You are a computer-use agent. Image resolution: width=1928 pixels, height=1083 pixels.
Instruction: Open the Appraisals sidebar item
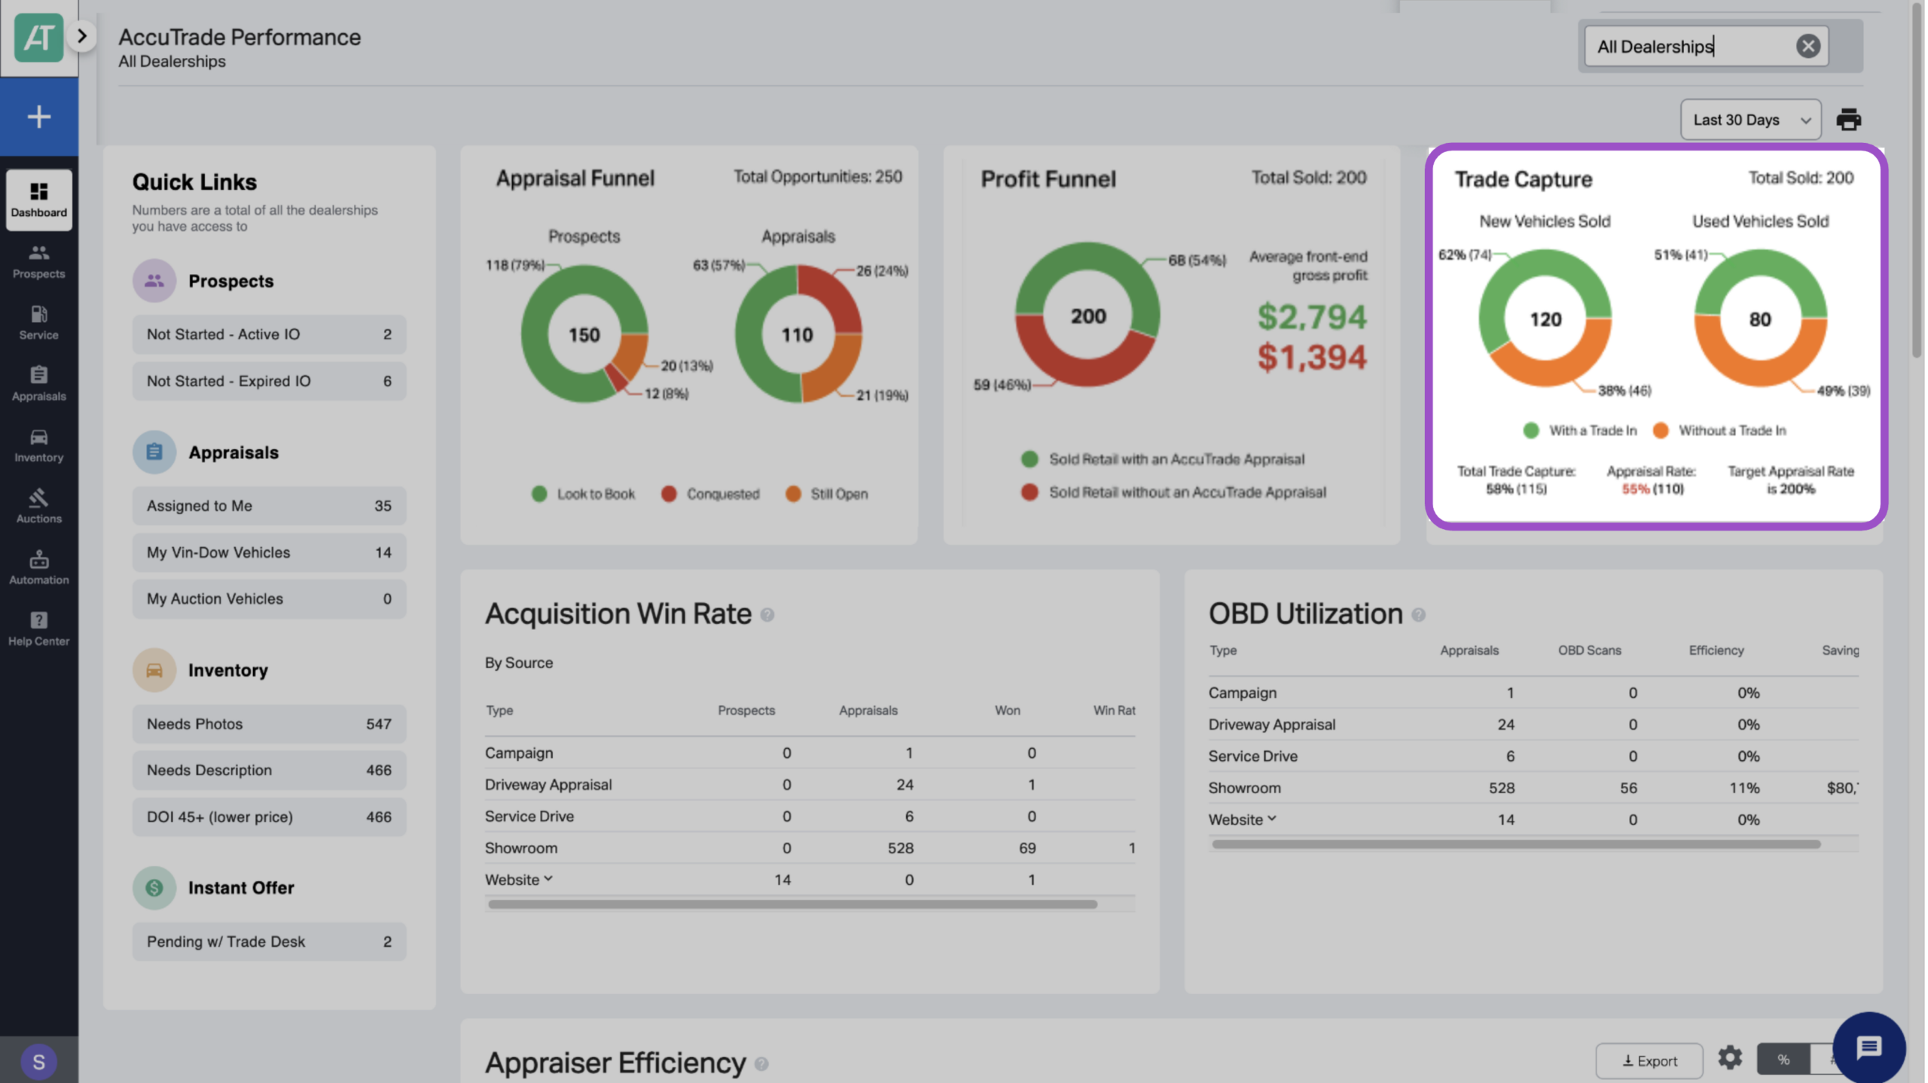pyautogui.click(x=39, y=383)
